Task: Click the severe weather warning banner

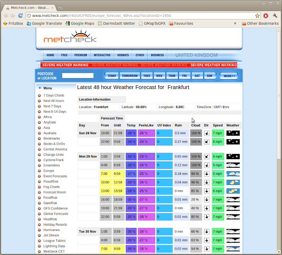Action: coord(139,65)
